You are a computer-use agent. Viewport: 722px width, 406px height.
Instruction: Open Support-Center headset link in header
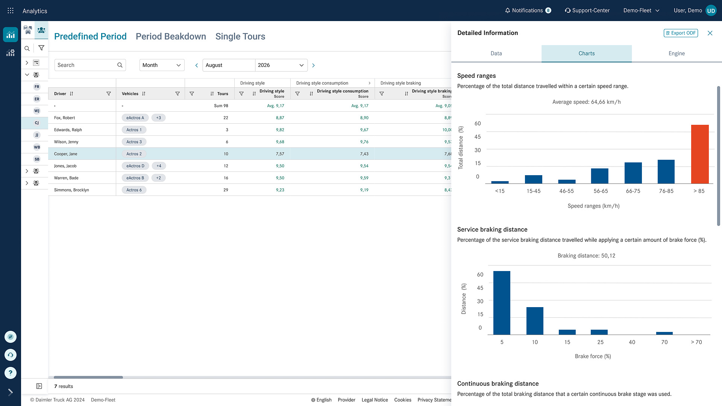(587, 11)
